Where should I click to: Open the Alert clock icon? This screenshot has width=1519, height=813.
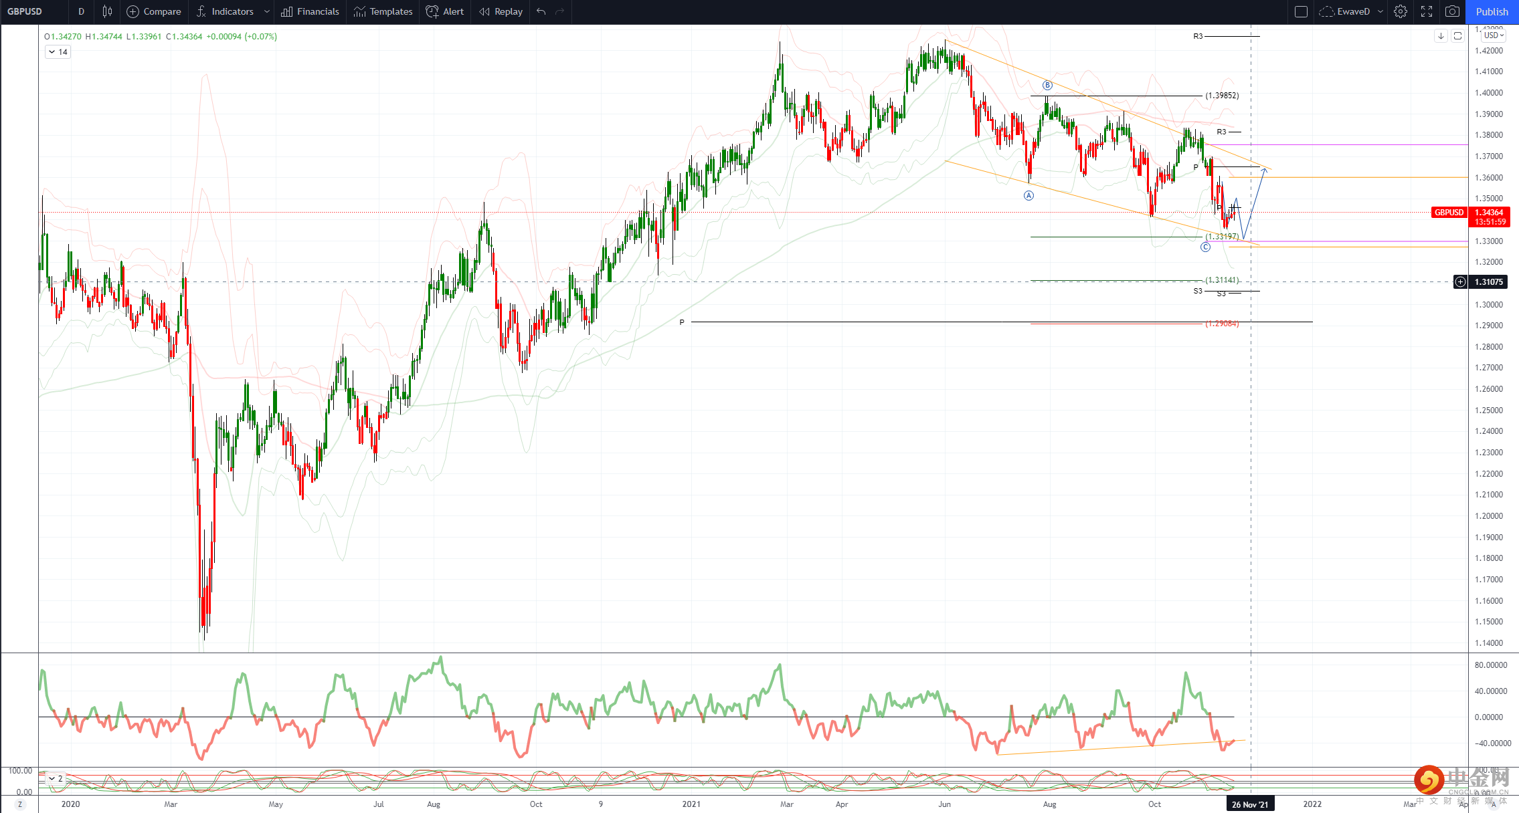click(x=432, y=11)
